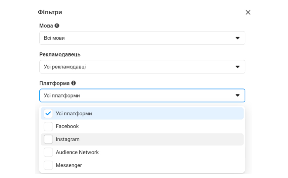
Task: Pick the Audience Network option label
Action: click(77, 152)
